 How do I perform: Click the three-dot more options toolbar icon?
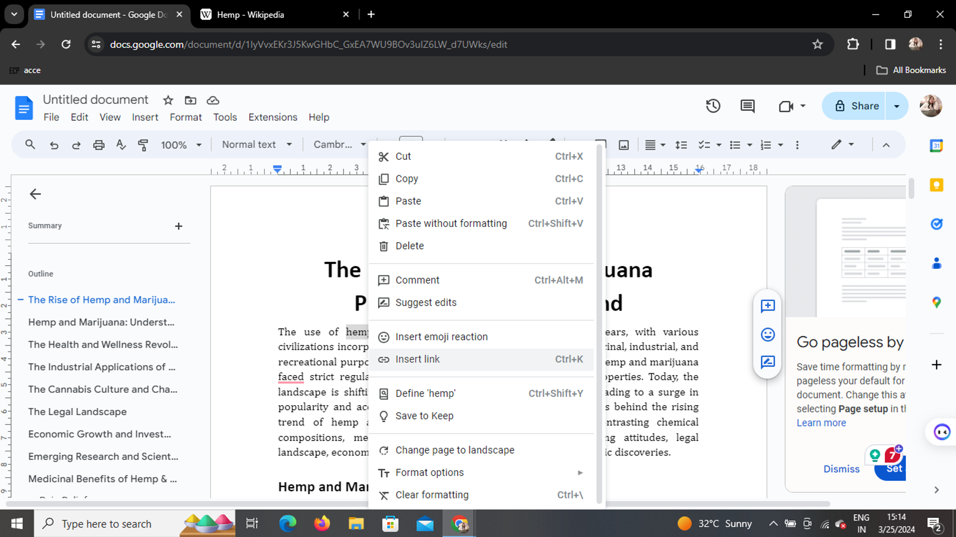pos(797,145)
